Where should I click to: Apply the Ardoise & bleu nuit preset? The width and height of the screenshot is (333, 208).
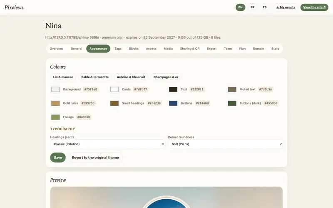tap(131, 77)
